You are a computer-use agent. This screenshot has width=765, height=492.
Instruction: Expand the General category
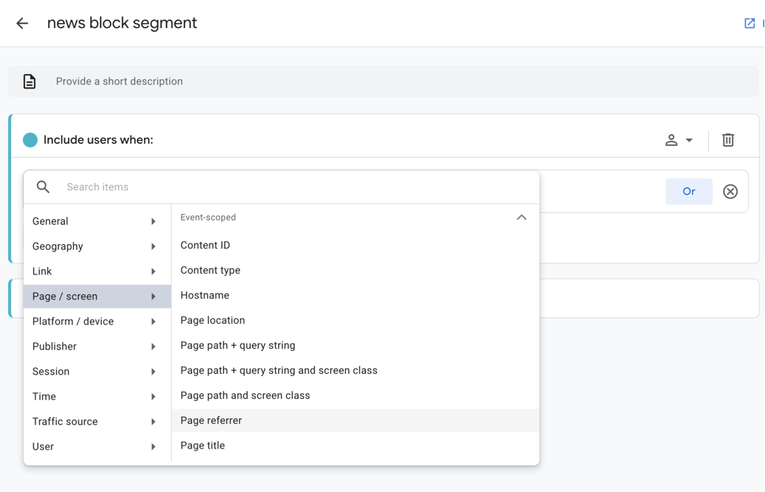click(x=97, y=221)
